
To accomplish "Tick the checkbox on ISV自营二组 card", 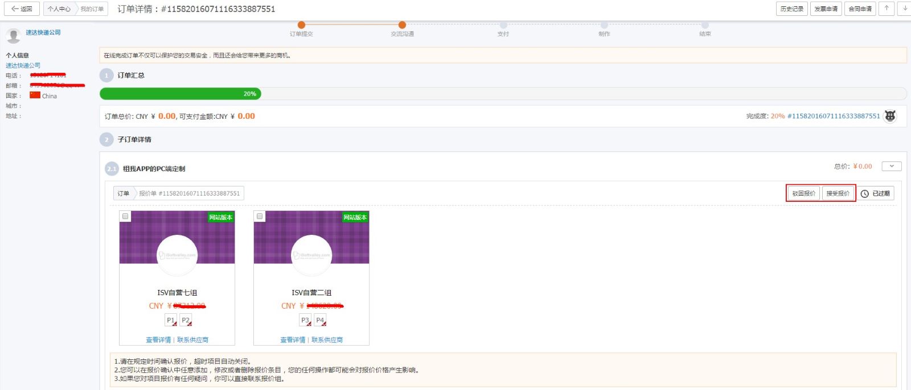I will tap(260, 217).
